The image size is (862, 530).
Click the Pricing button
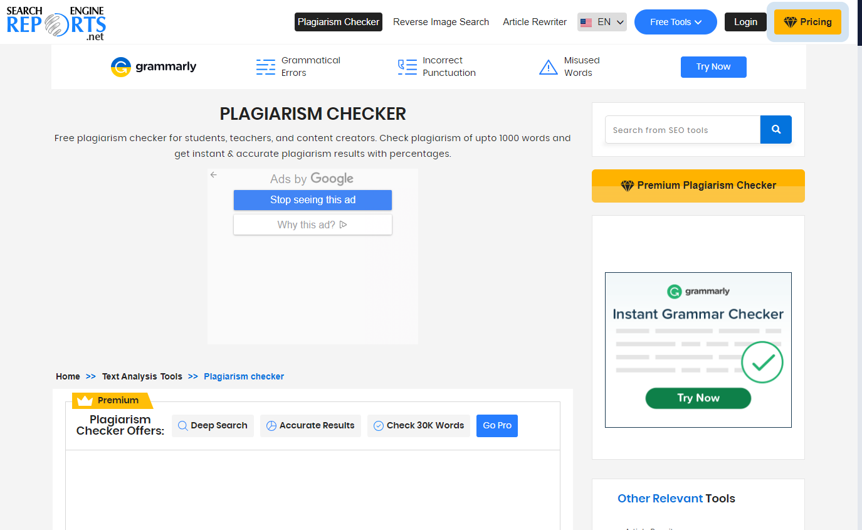tap(807, 22)
